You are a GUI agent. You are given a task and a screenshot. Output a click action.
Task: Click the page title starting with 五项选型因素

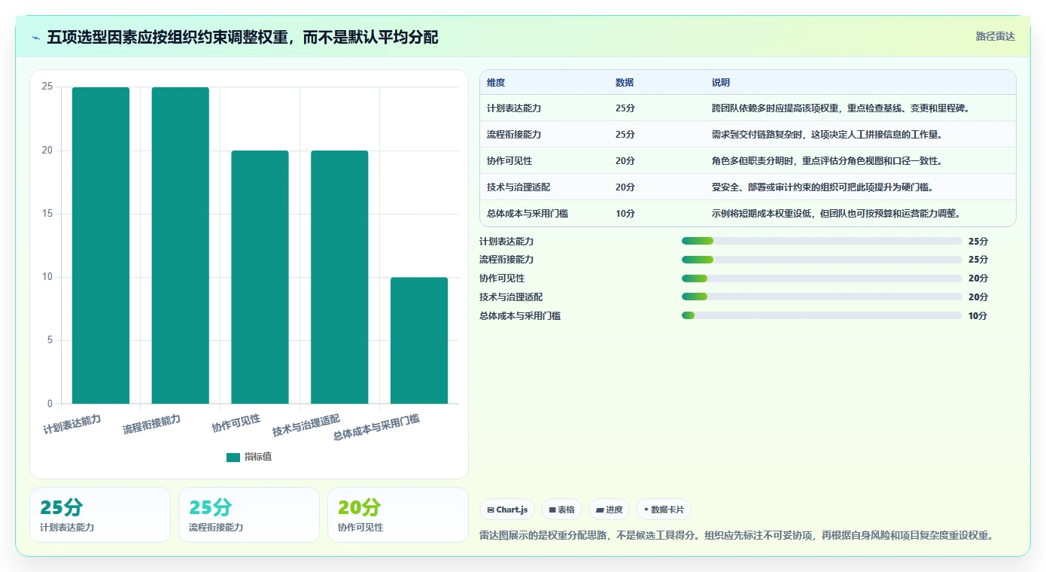click(242, 37)
